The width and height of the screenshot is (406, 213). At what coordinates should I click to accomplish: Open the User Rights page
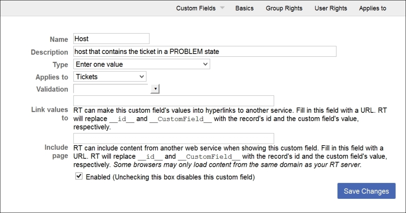[331, 8]
